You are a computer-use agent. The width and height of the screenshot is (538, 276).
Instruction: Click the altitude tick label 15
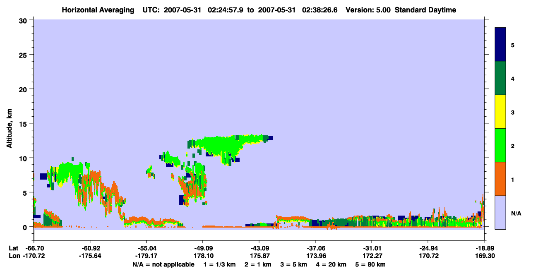(24, 124)
